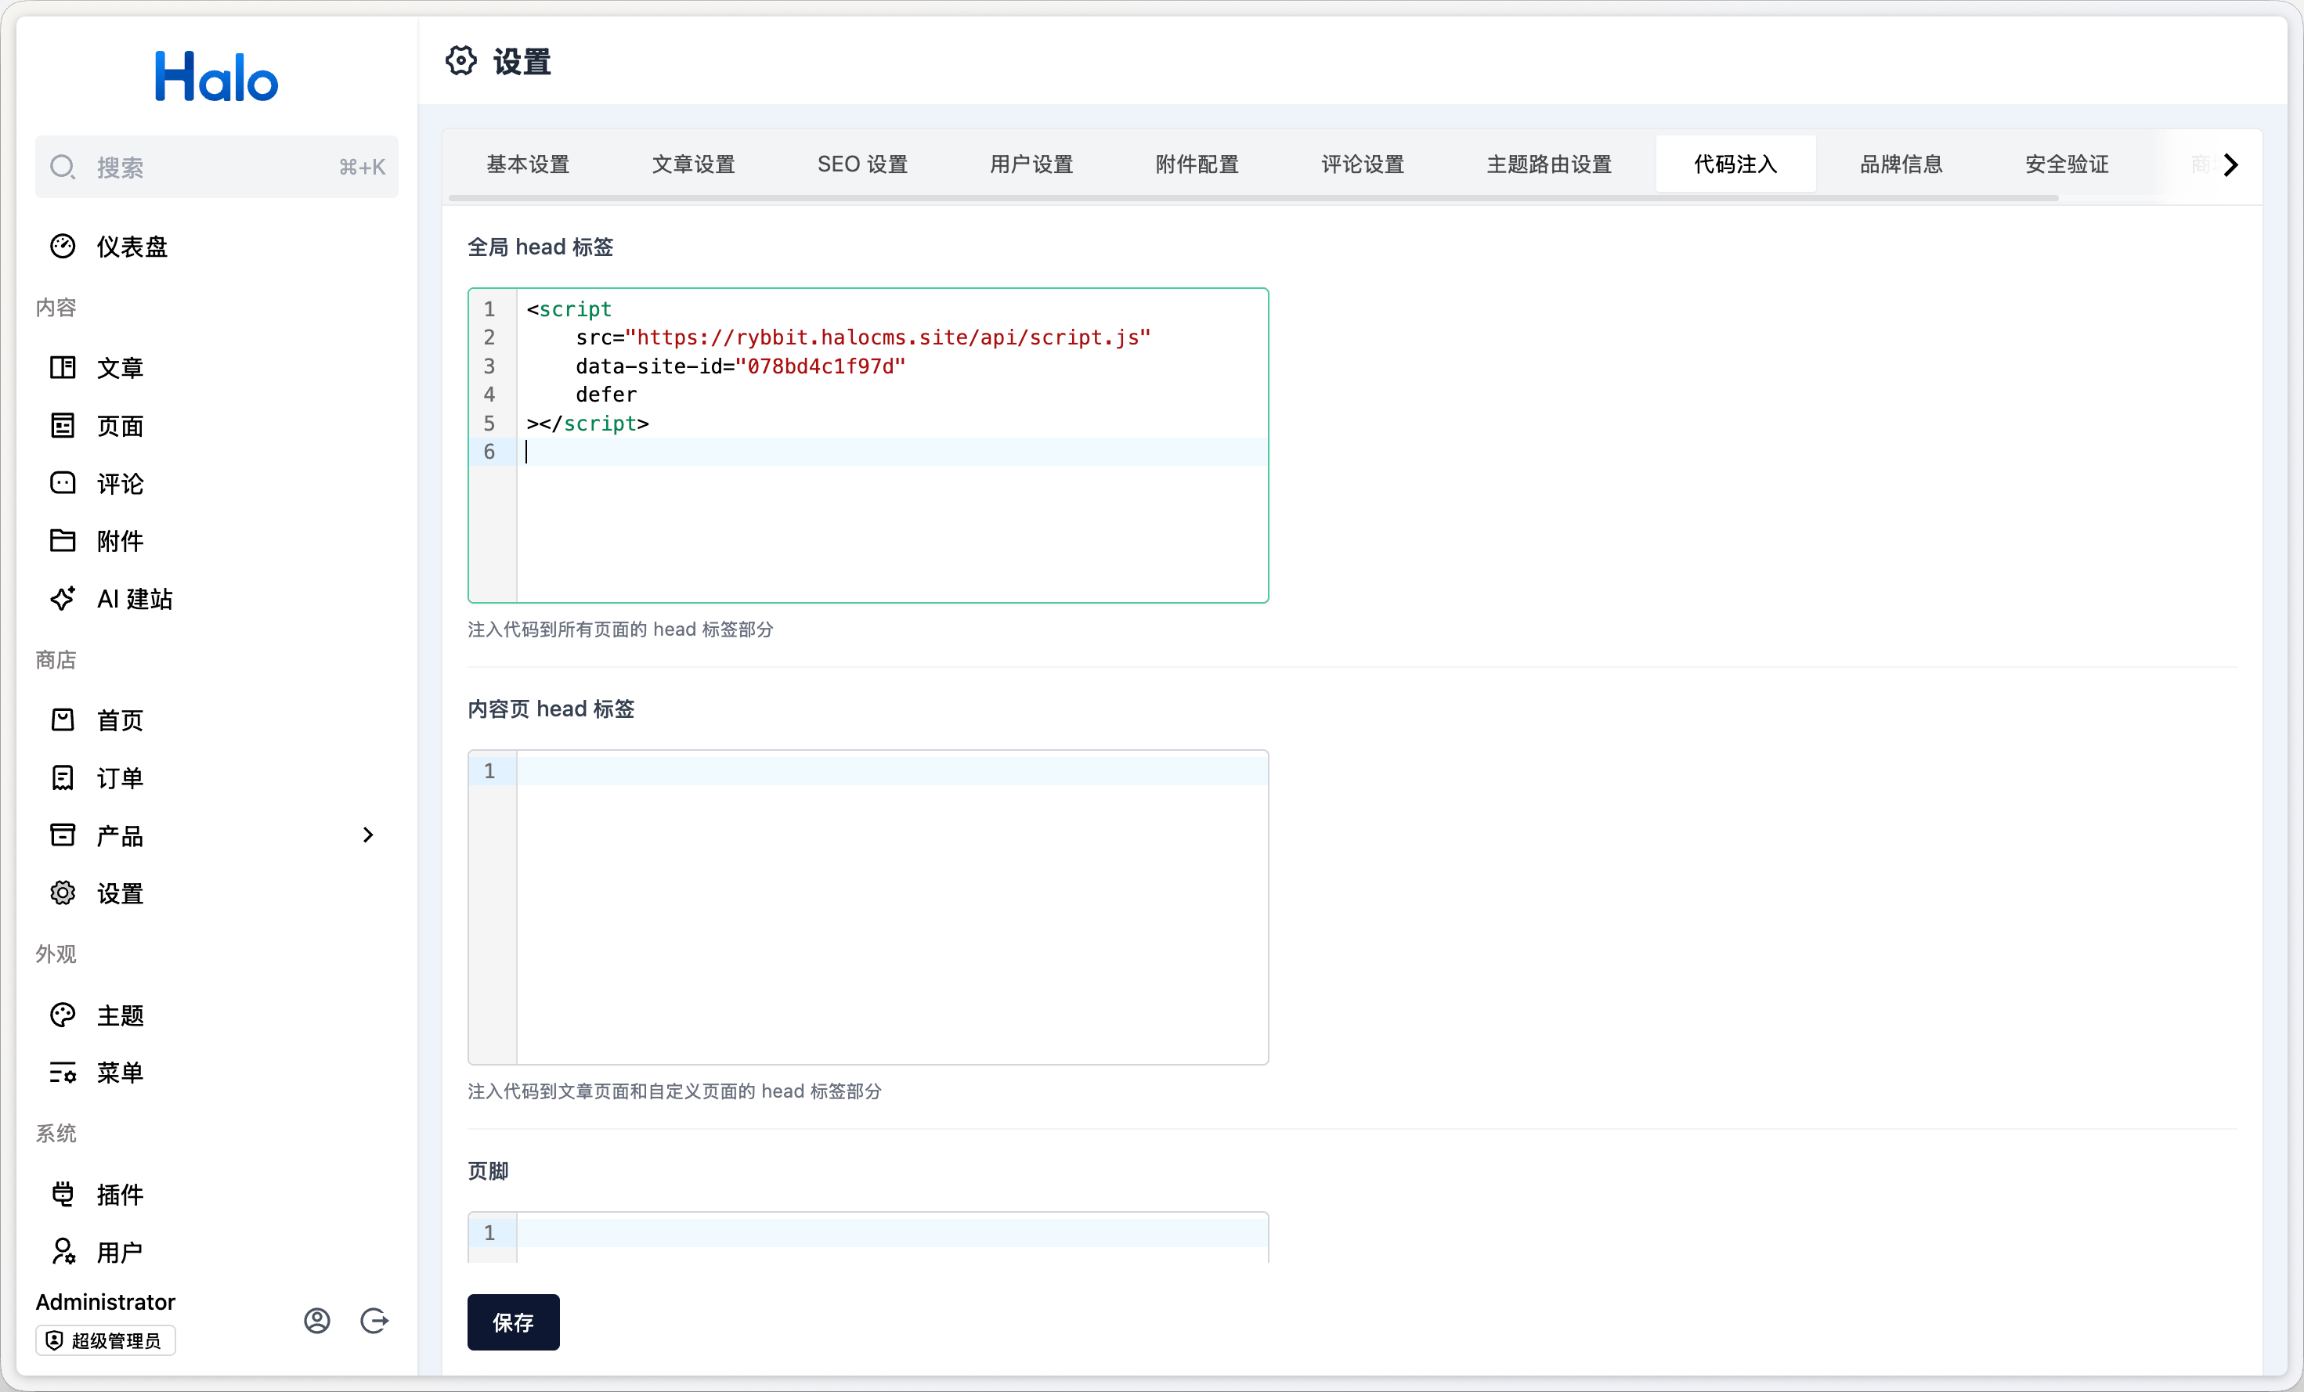Switch to the SEO 设置 tab
The width and height of the screenshot is (2304, 1392).
862,164
